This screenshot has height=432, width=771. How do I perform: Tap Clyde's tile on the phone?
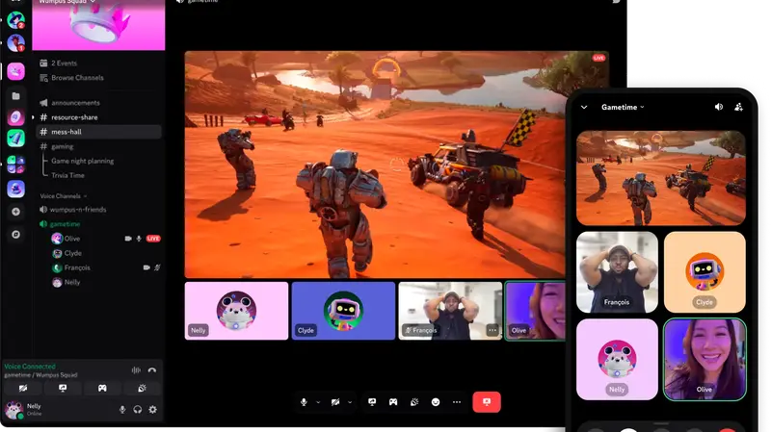coord(705,272)
